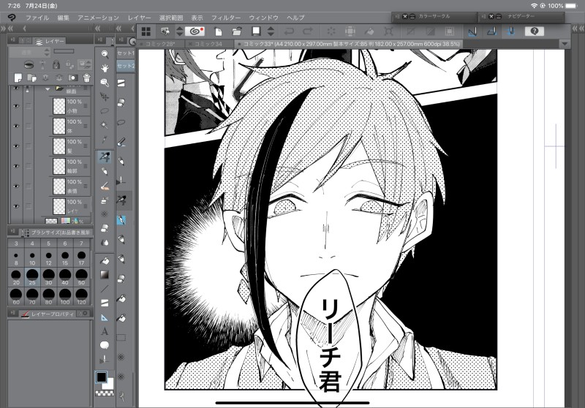Select the Fill bucket tool
The width and height of the screenshot is (585, 408).
(105, 260)
